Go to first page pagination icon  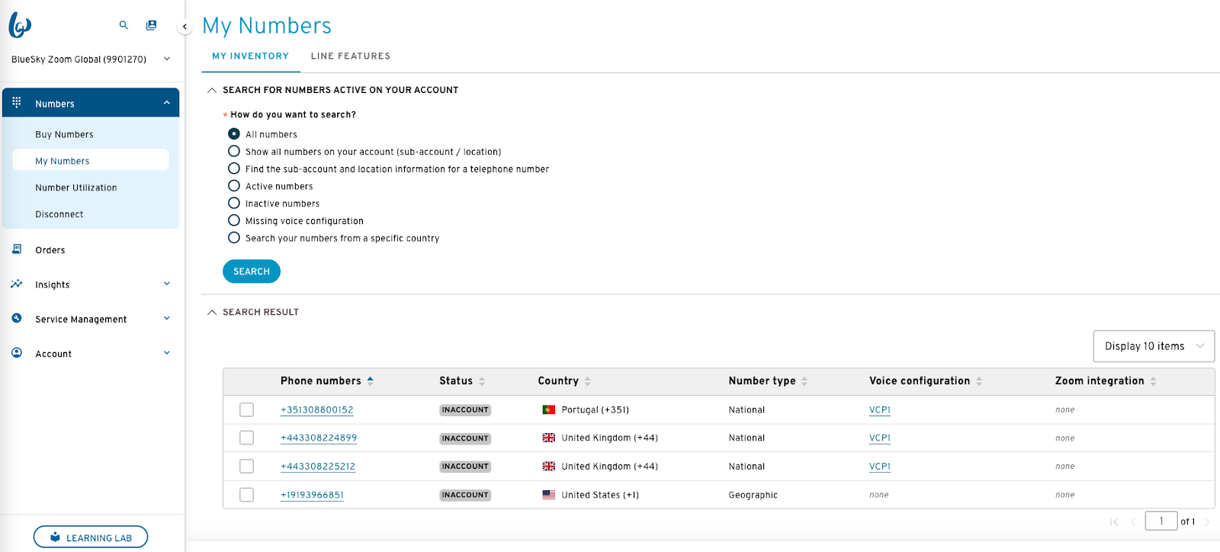tap(1114, 522)
